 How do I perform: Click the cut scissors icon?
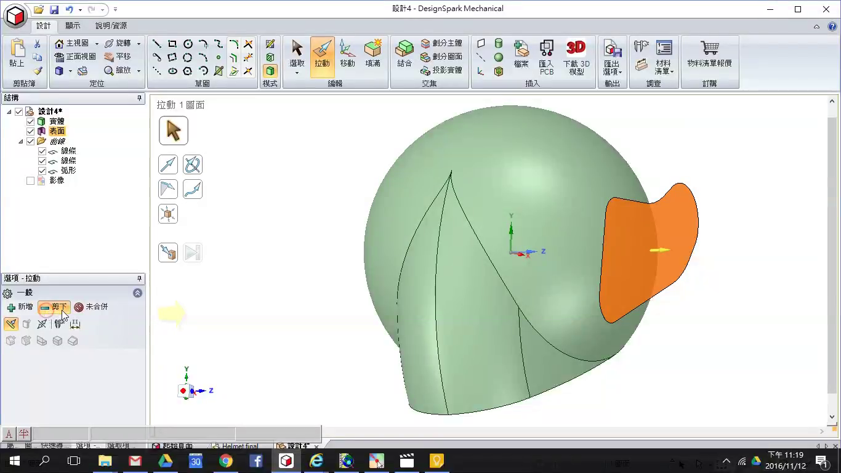(37, 44)
